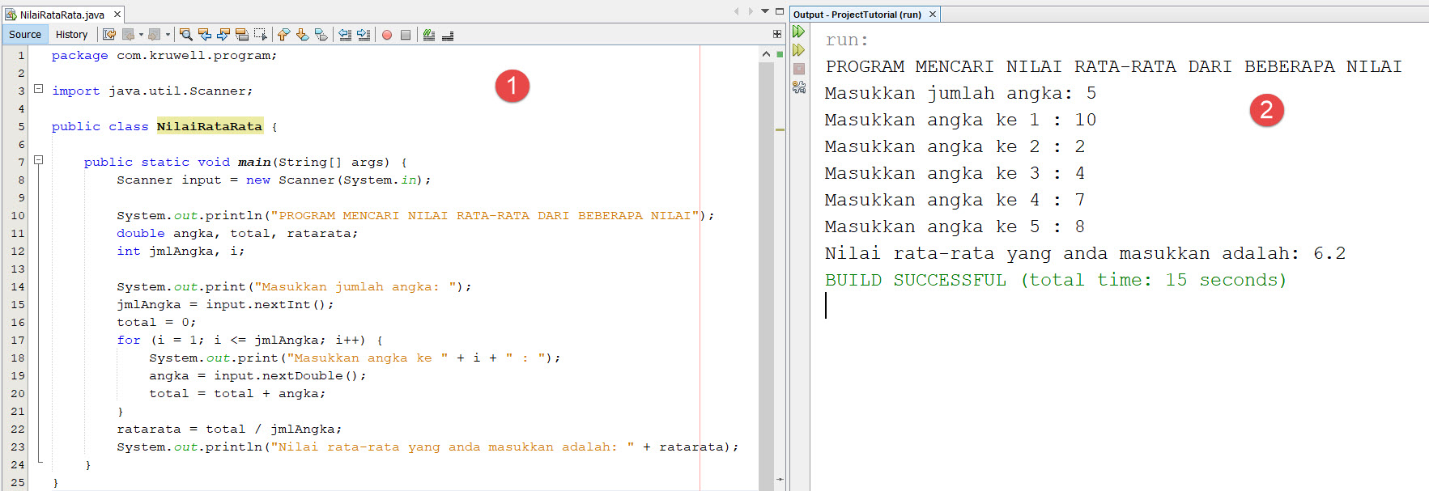Click the Forward navigation toolbar icon
This screenshot has width=1429, height=491.
(x=154, y=35)
